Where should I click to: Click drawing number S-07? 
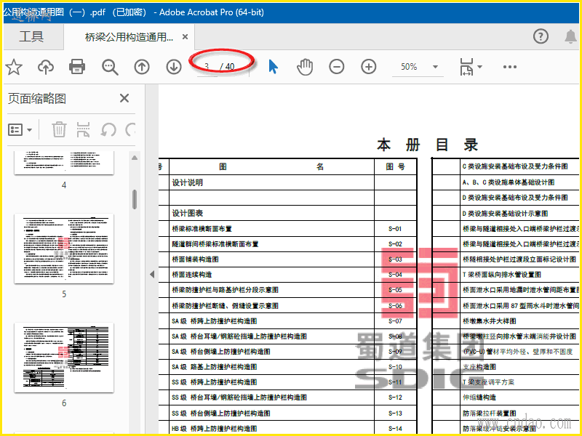coord(395,320)
